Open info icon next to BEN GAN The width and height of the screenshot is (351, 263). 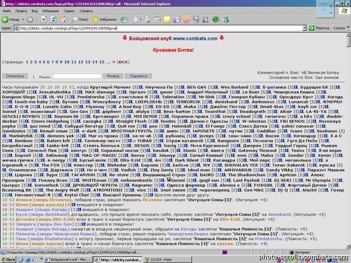pos(216,87)
